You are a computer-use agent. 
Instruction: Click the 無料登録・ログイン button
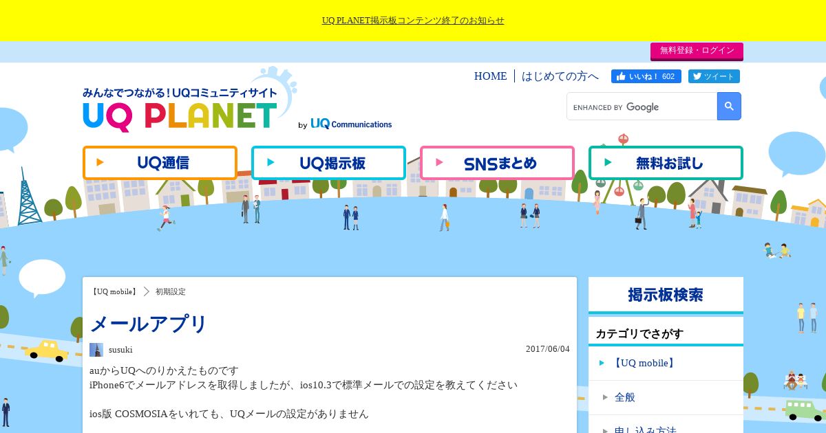click(697, 51)
